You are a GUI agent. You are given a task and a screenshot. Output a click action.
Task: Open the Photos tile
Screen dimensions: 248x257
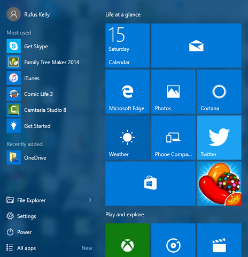(x=173, y=92)
